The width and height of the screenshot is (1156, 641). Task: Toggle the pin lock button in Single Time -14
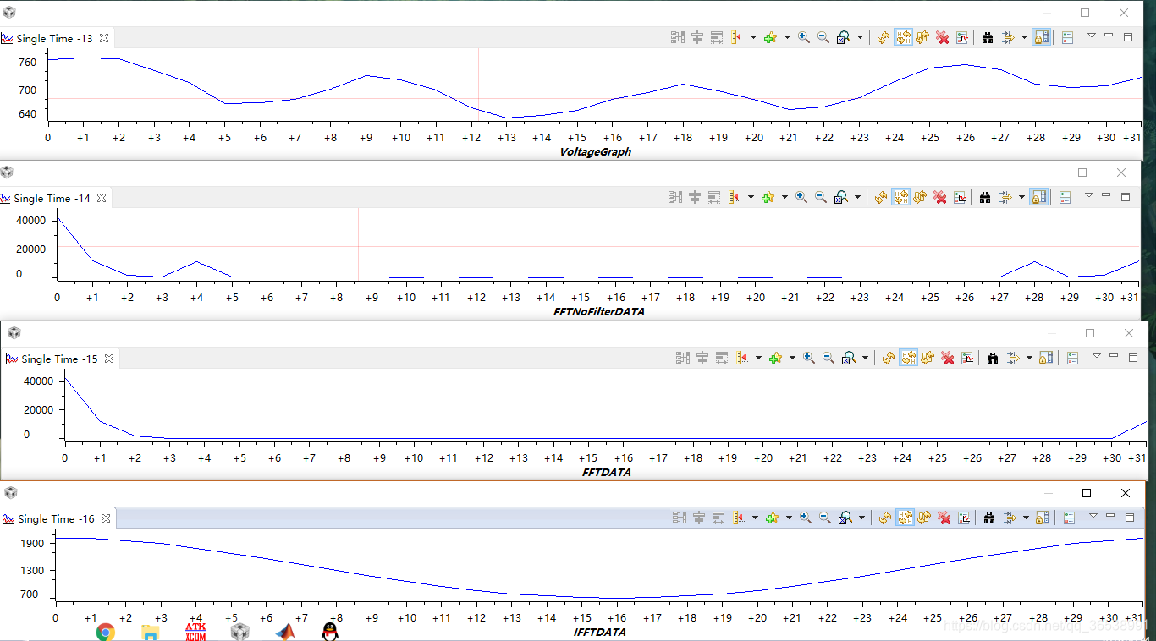coord(1039,198)
